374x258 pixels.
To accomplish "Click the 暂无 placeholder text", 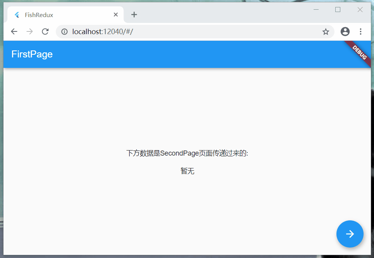I will pyautogui.click(x=188, y=171).
